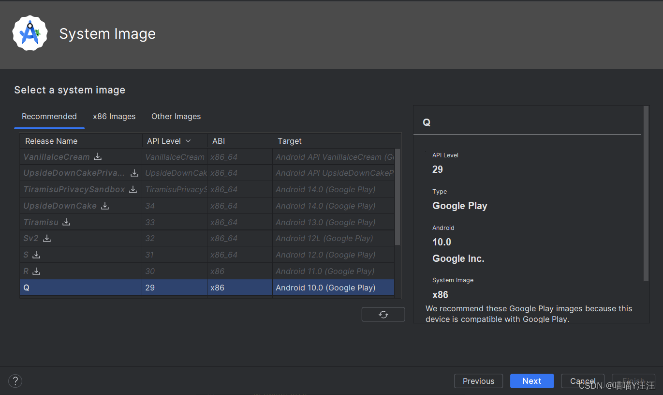Click the details panel vertical scrollbar
Image resolution: width=663 pixels, height=395 pixels.
click(x=646, y=194)
